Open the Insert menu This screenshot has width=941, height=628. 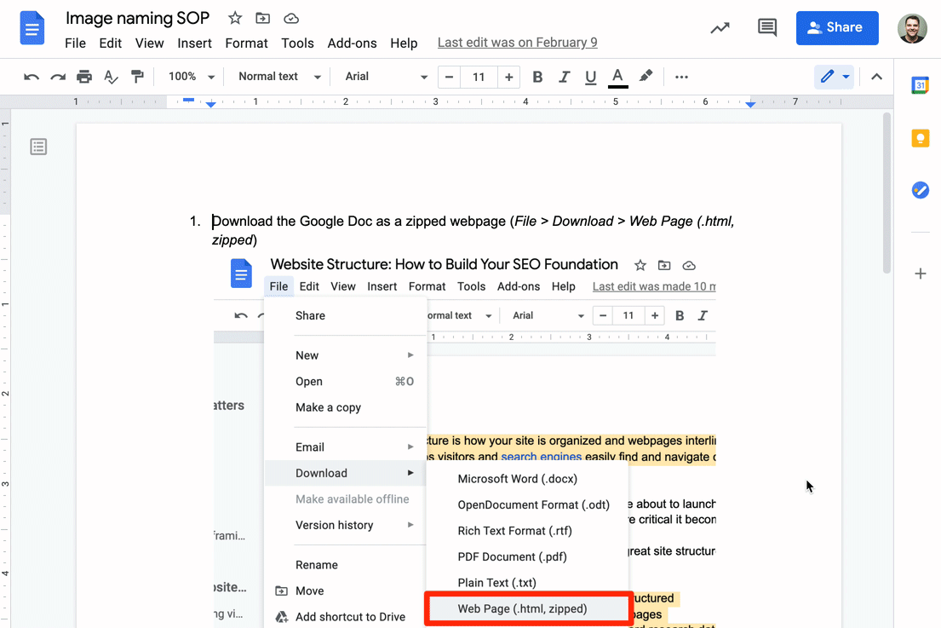pos(195,43)
